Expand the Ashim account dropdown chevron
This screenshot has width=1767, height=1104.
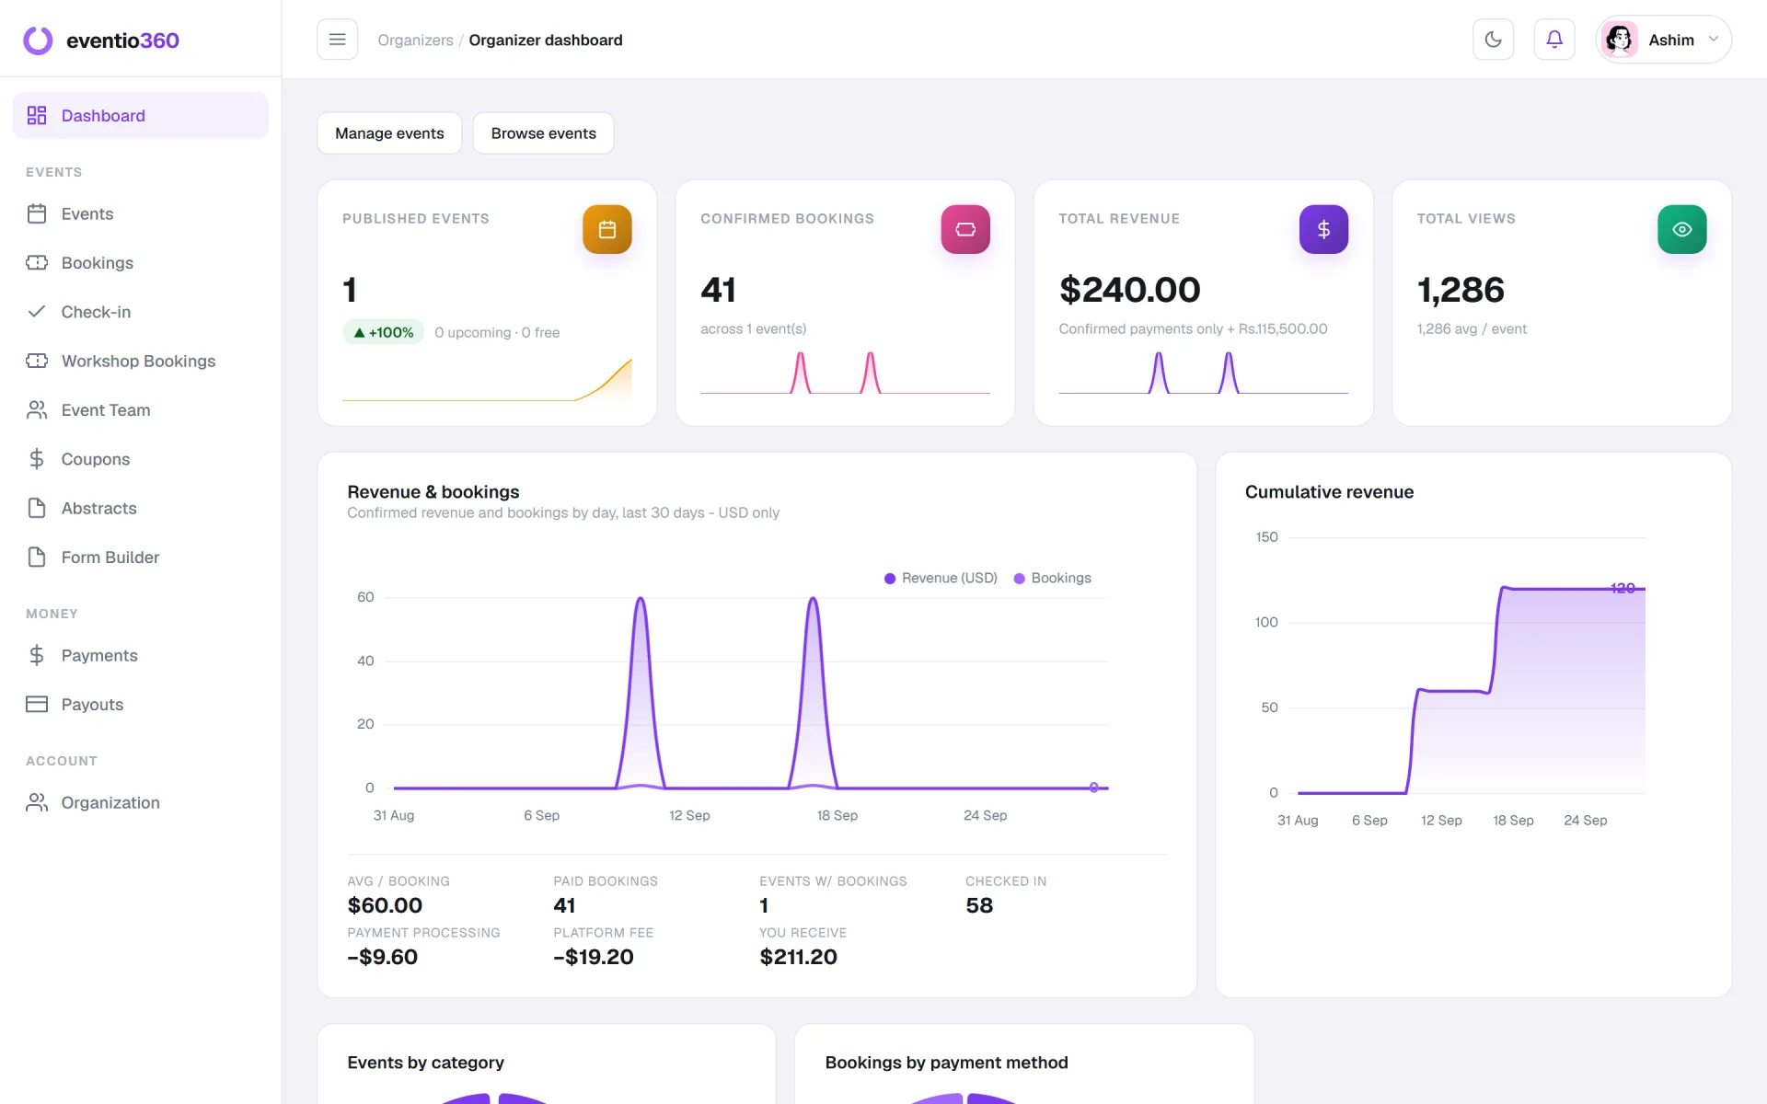point(1714,40)
